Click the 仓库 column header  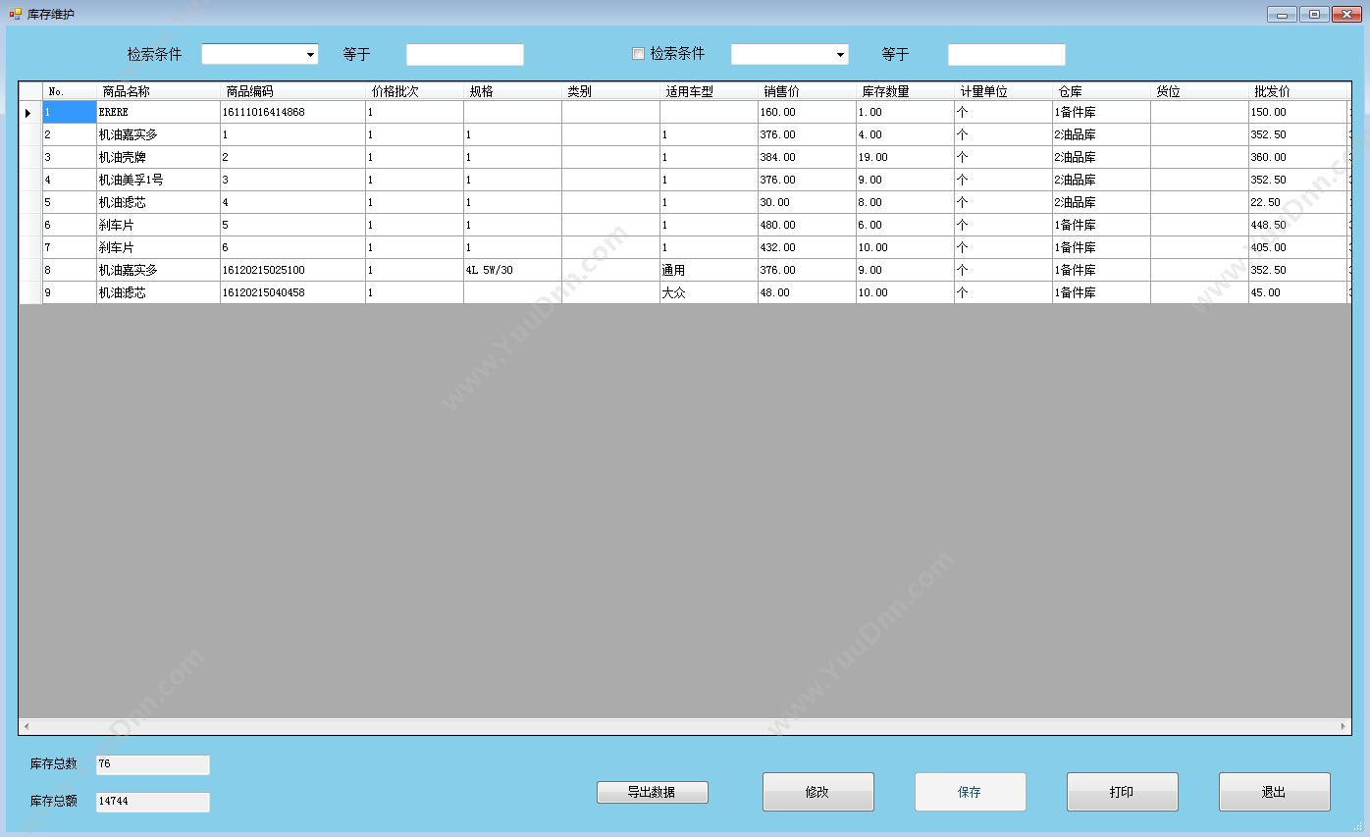coord(1102,91)
